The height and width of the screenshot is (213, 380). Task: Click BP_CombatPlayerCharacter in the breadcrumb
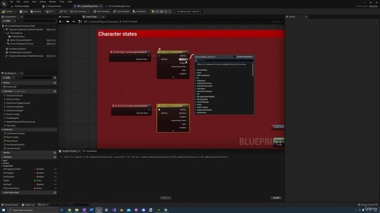point(102,21)
